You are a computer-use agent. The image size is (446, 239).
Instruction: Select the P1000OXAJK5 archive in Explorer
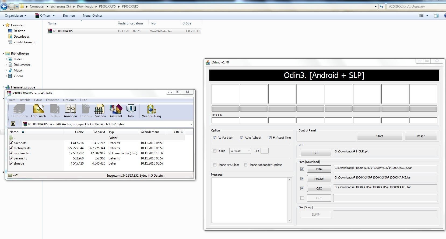click(x=124, y=31)
